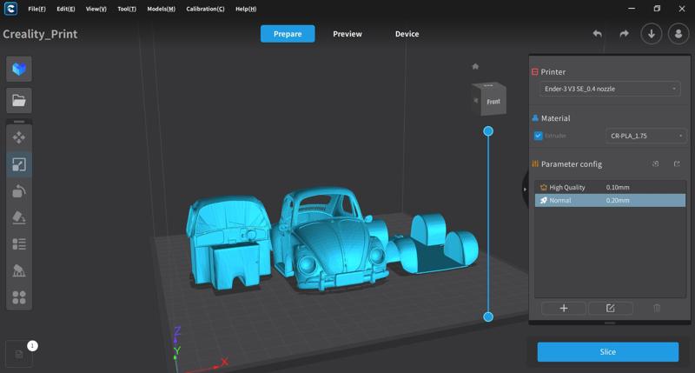Collapse the right panel with arrow handle
Viewport: 695px width, 373px height.
coord(525,189)
